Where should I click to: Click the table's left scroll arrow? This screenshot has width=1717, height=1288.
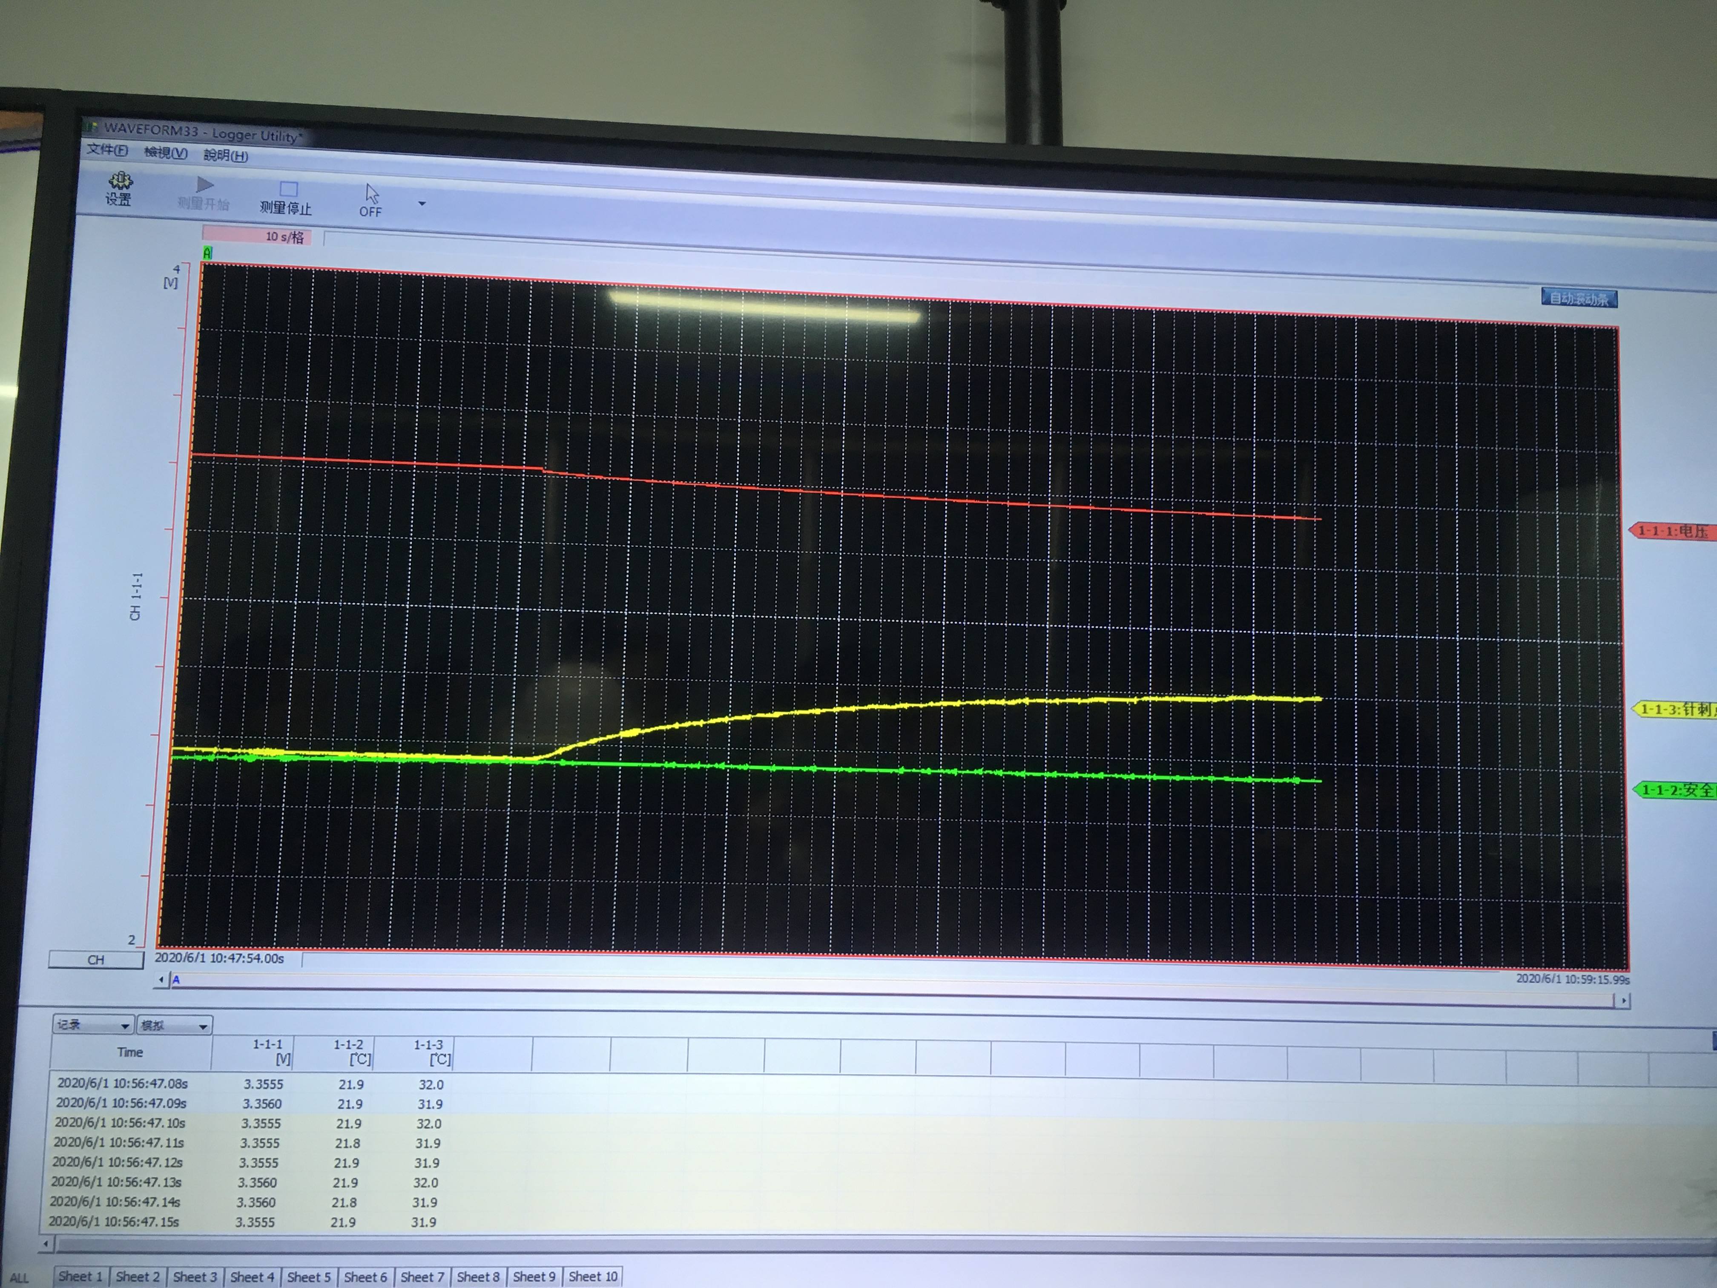pyautogui.click(x=46, y=1245)
